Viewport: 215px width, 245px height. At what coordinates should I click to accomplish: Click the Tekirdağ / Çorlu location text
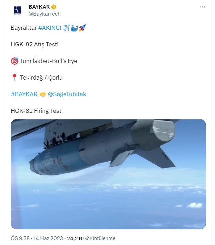tap(41, 78)
